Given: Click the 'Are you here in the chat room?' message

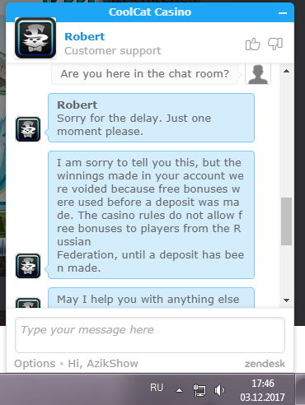Looking at the screenshot, I should click(145, 73).
